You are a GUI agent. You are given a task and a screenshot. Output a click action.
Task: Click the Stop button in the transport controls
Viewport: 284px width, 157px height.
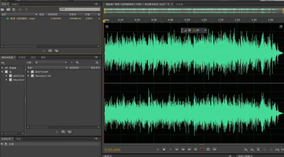coord(158,150)
